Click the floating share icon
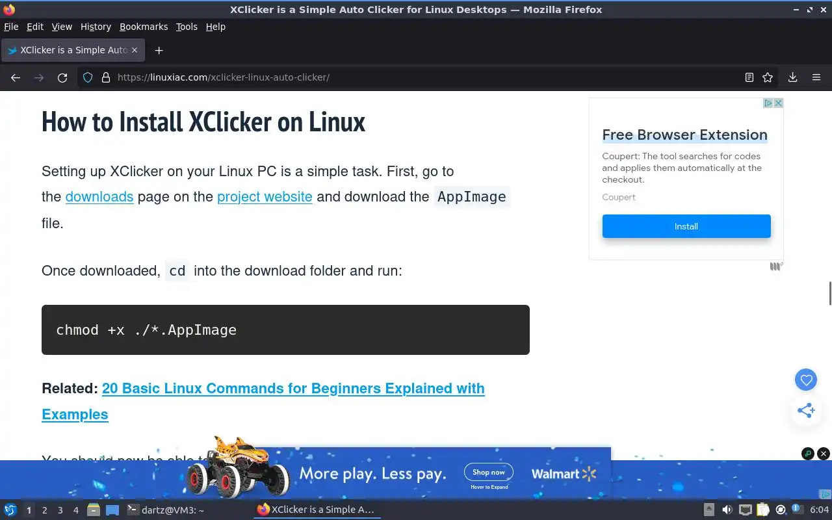 [806, 410]
